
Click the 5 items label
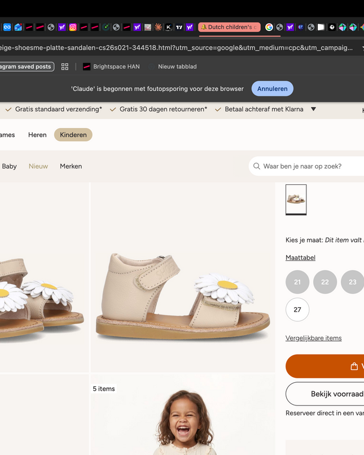104,389
